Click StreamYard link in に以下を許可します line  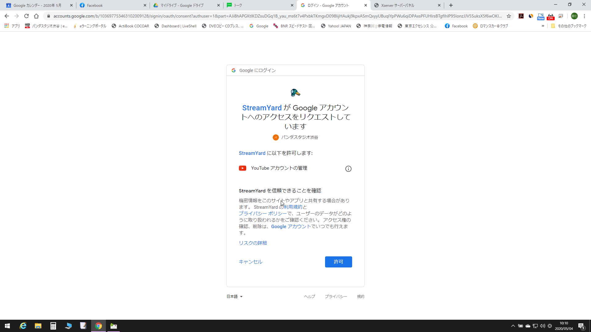click(252, 153)
